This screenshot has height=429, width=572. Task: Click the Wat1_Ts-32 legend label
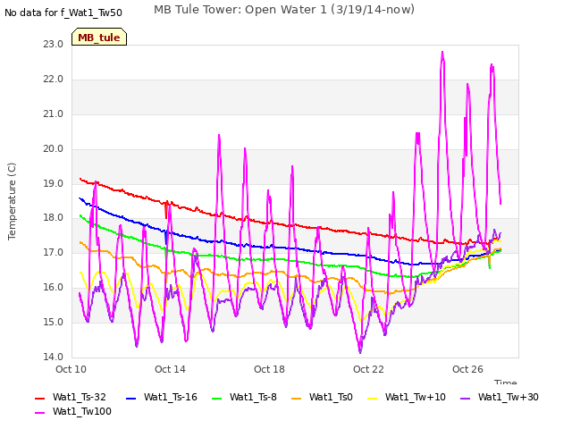80,397
